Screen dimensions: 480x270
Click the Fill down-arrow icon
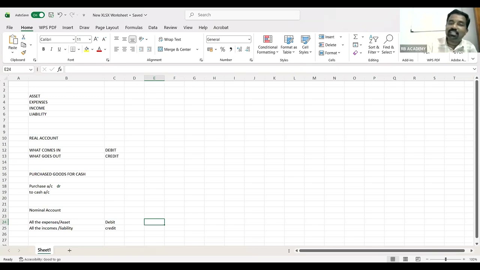355,45
